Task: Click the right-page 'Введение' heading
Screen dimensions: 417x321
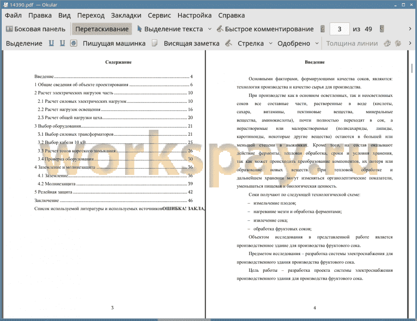Action: pos(314,62)
